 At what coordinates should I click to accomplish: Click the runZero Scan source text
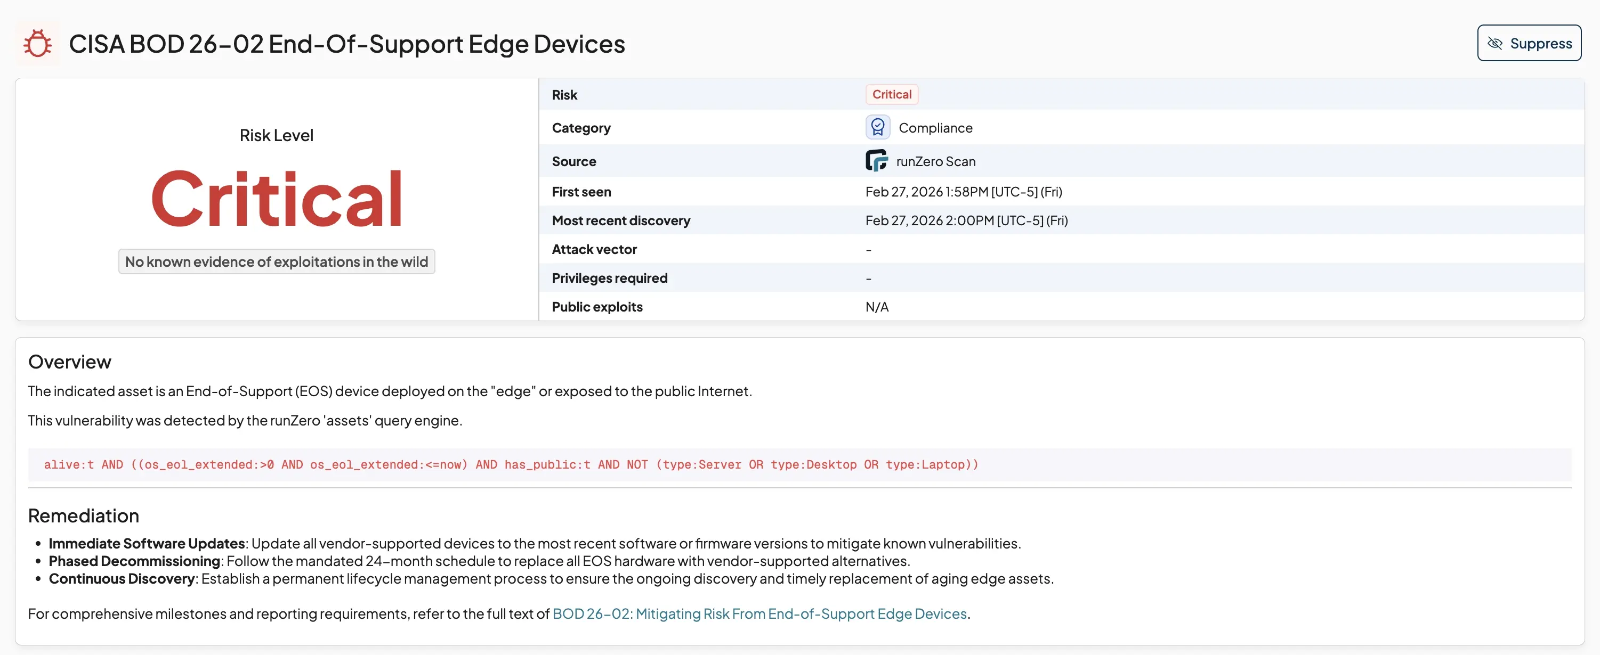[935, 161]
